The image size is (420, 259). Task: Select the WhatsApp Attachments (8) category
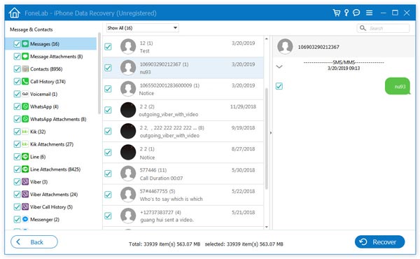pyautogui.click(x=51, y=119)
